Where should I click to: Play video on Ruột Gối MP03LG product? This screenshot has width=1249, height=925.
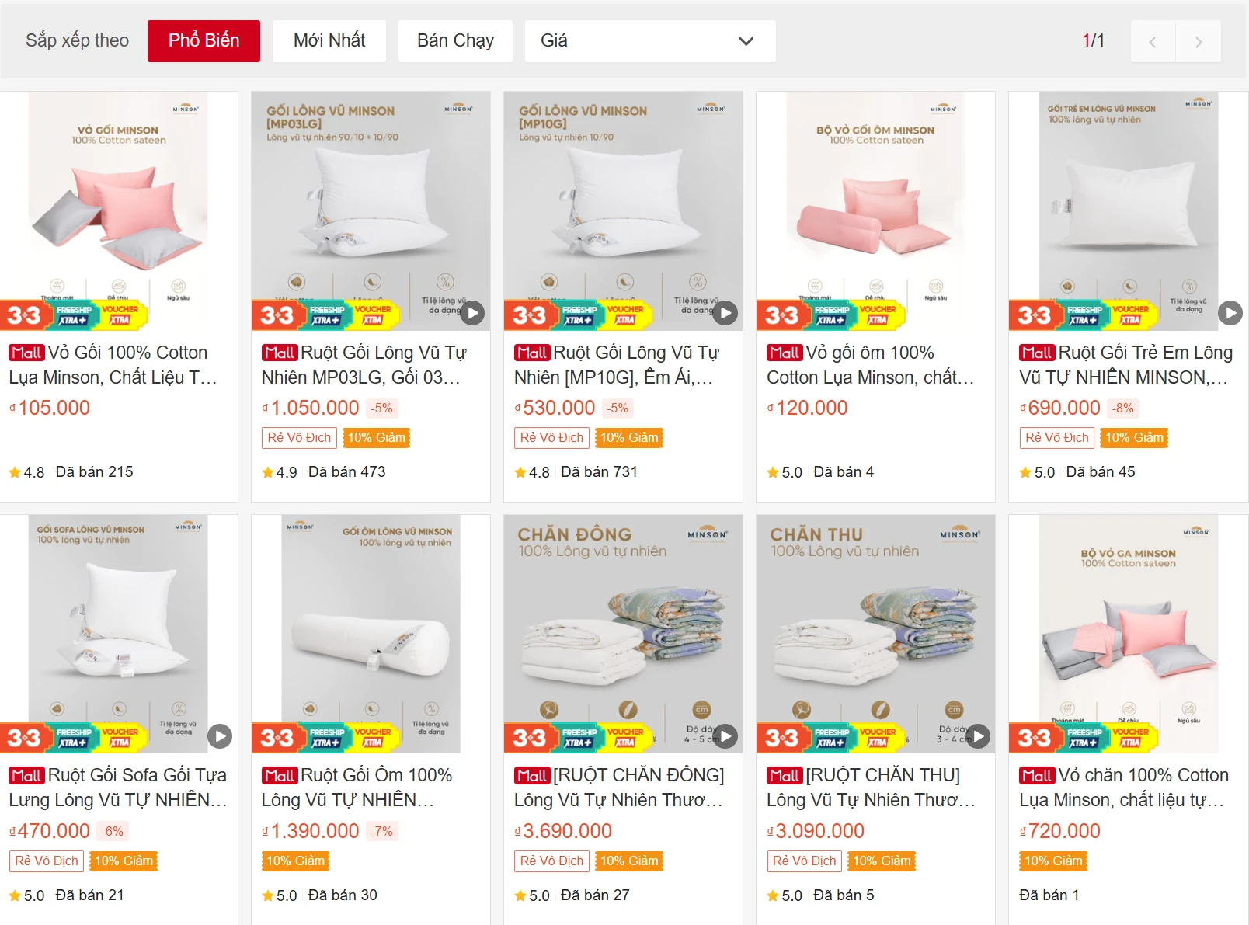tap(472, 313)
